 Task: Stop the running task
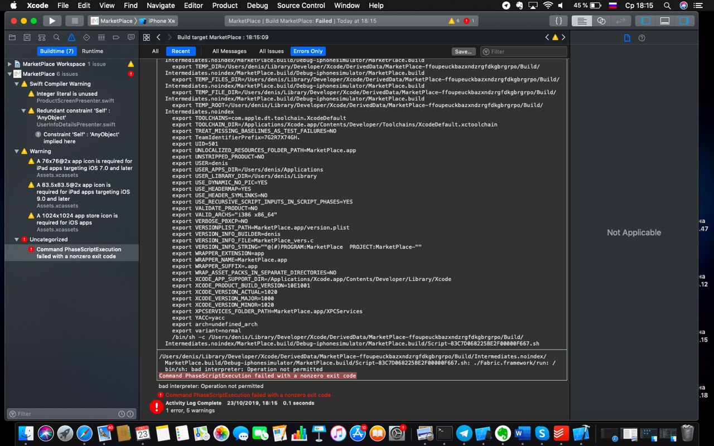coord(74,21)
